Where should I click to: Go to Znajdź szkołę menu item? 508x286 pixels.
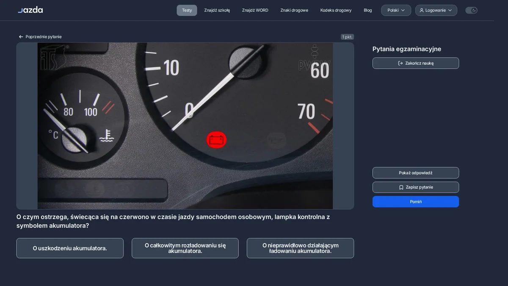[217, 10]
